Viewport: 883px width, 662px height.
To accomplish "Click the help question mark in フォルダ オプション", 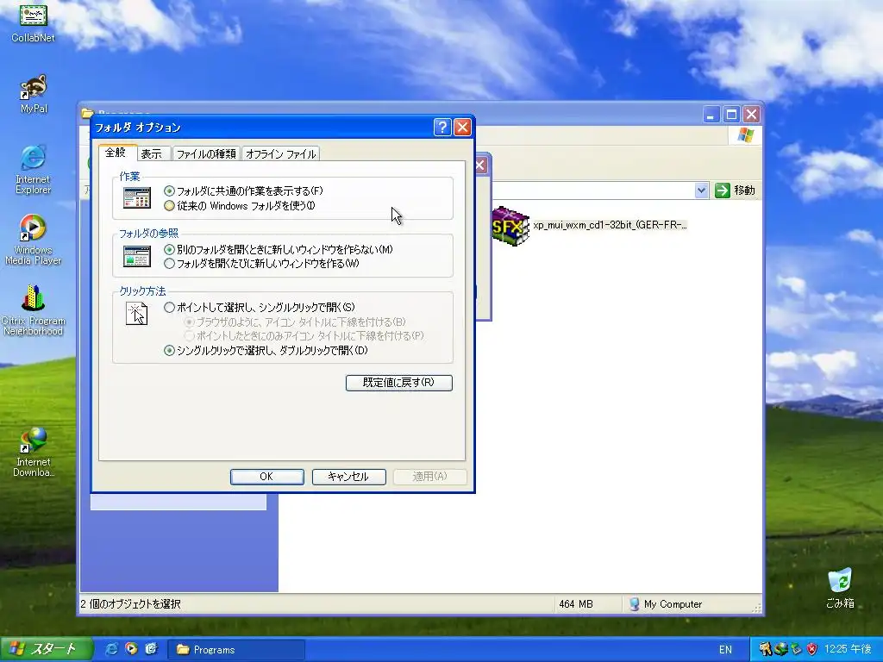I will [442, 128].
